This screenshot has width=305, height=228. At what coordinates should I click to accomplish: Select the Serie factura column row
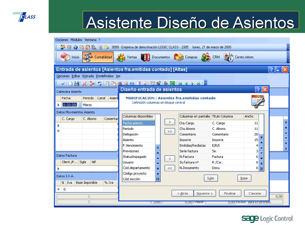219,151
